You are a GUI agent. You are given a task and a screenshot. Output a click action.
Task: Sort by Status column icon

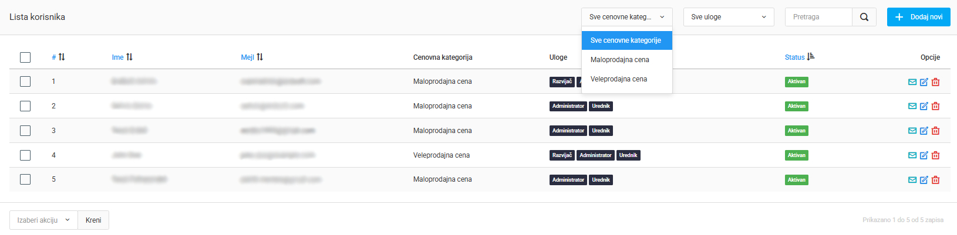[x=811, y=57]
